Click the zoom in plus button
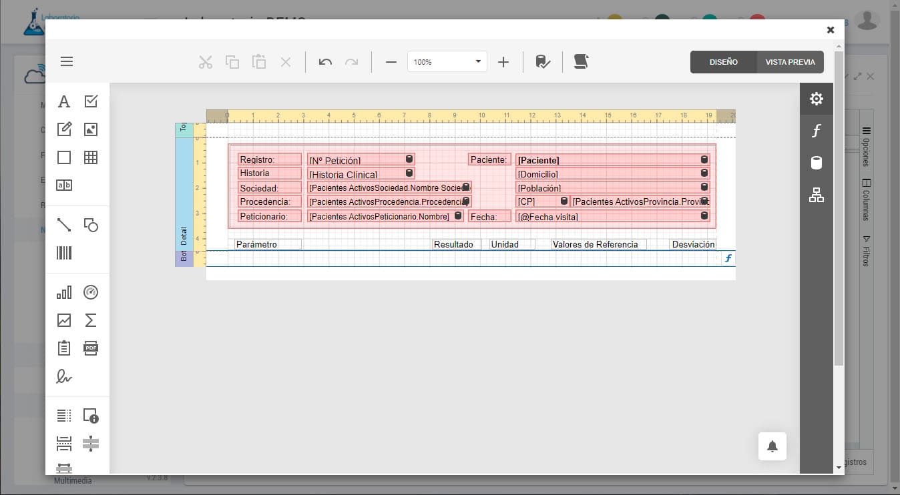 503,62
